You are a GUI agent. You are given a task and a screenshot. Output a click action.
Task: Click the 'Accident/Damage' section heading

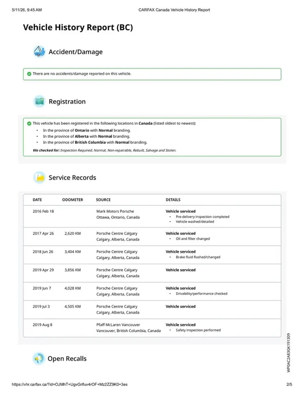75,52
